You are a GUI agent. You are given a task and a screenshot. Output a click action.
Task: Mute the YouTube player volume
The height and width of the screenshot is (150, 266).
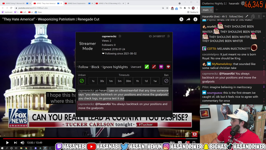click(22, 142)
